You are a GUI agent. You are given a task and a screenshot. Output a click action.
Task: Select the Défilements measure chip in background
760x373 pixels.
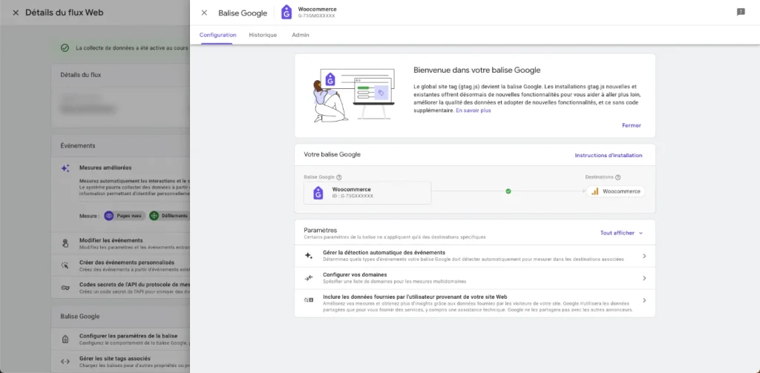pyautogui.click(x=169, y=216)
